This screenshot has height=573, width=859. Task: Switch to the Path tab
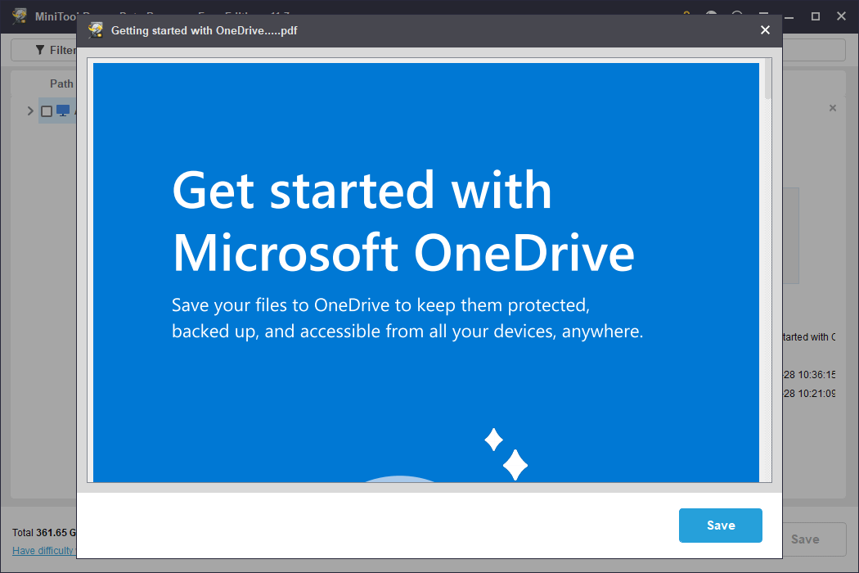tap(61, 83)
